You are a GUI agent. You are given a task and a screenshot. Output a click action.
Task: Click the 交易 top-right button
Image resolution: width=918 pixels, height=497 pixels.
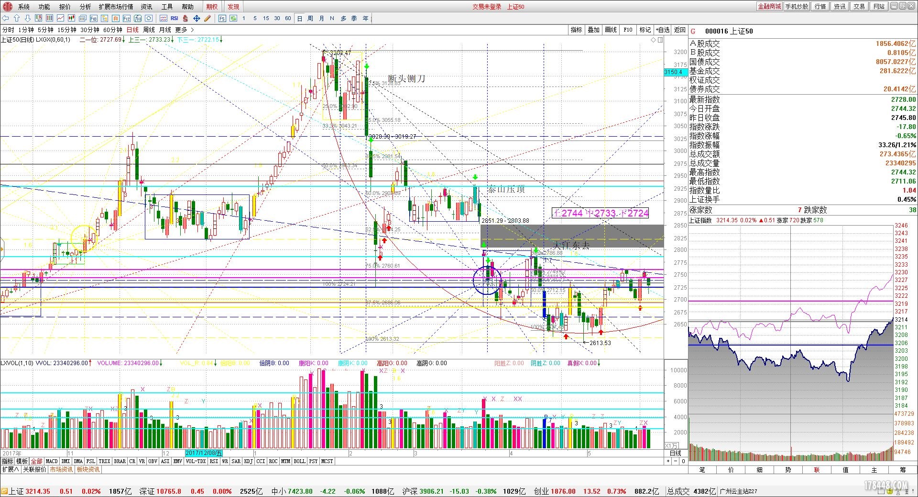tap(859, 6)
